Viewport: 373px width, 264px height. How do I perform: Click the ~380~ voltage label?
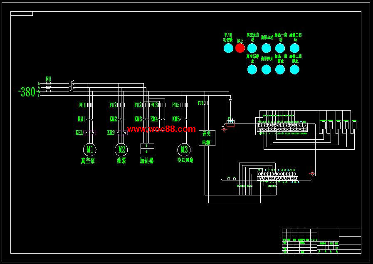click(29, 92)
